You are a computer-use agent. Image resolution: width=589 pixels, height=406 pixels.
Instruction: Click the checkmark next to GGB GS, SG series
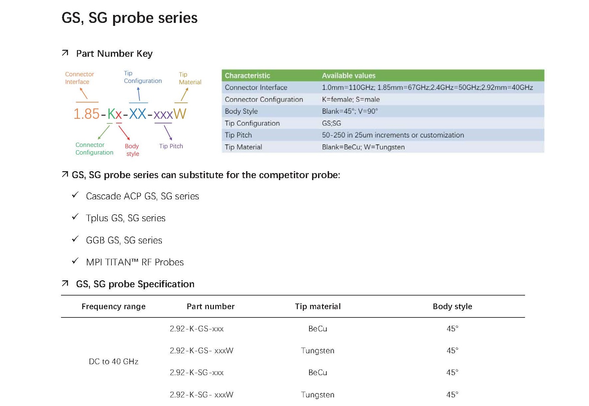point(75,239)
